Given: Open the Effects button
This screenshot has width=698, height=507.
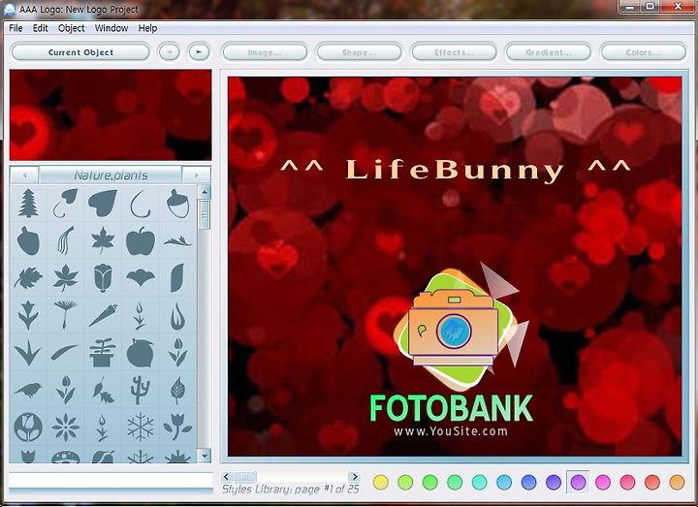Looking at the screenshot, I should click(454, 52).
